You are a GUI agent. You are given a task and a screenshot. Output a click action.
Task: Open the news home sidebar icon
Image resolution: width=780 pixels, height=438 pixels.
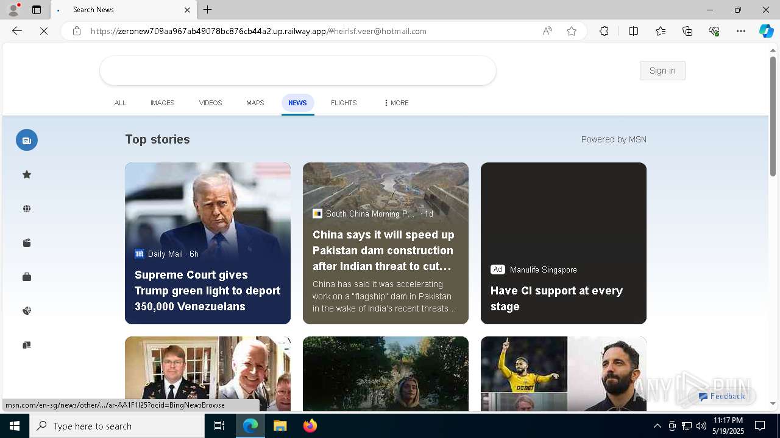[x=27, y=140]
